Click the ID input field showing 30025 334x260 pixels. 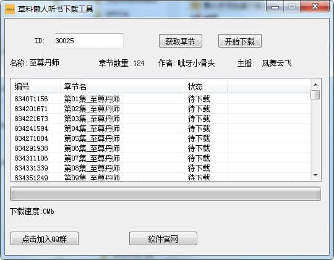tap(89, 41)
